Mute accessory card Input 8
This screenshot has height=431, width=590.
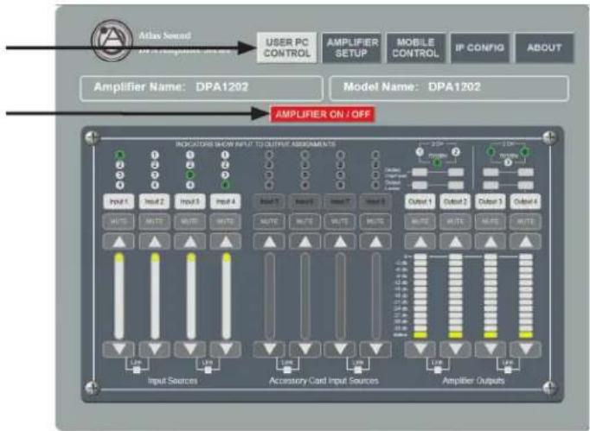click(375, 222)
